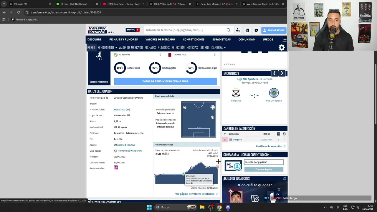Open the Comunidad menu

click(247, 39)
